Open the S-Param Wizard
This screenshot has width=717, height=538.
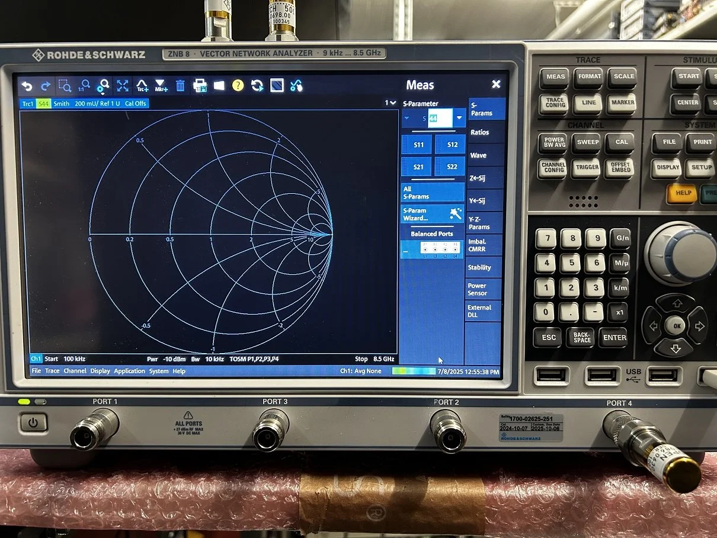coord(433,214)
